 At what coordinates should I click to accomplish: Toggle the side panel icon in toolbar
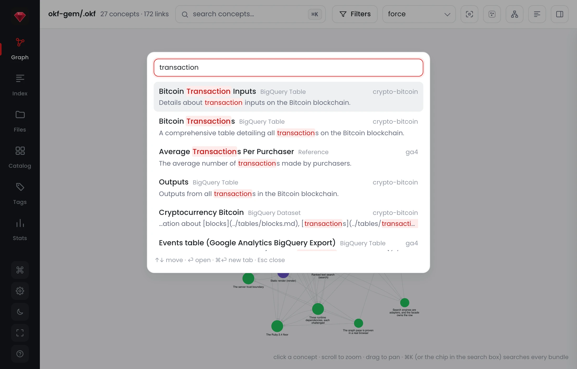pyautogui.click(x=560, y=14)
